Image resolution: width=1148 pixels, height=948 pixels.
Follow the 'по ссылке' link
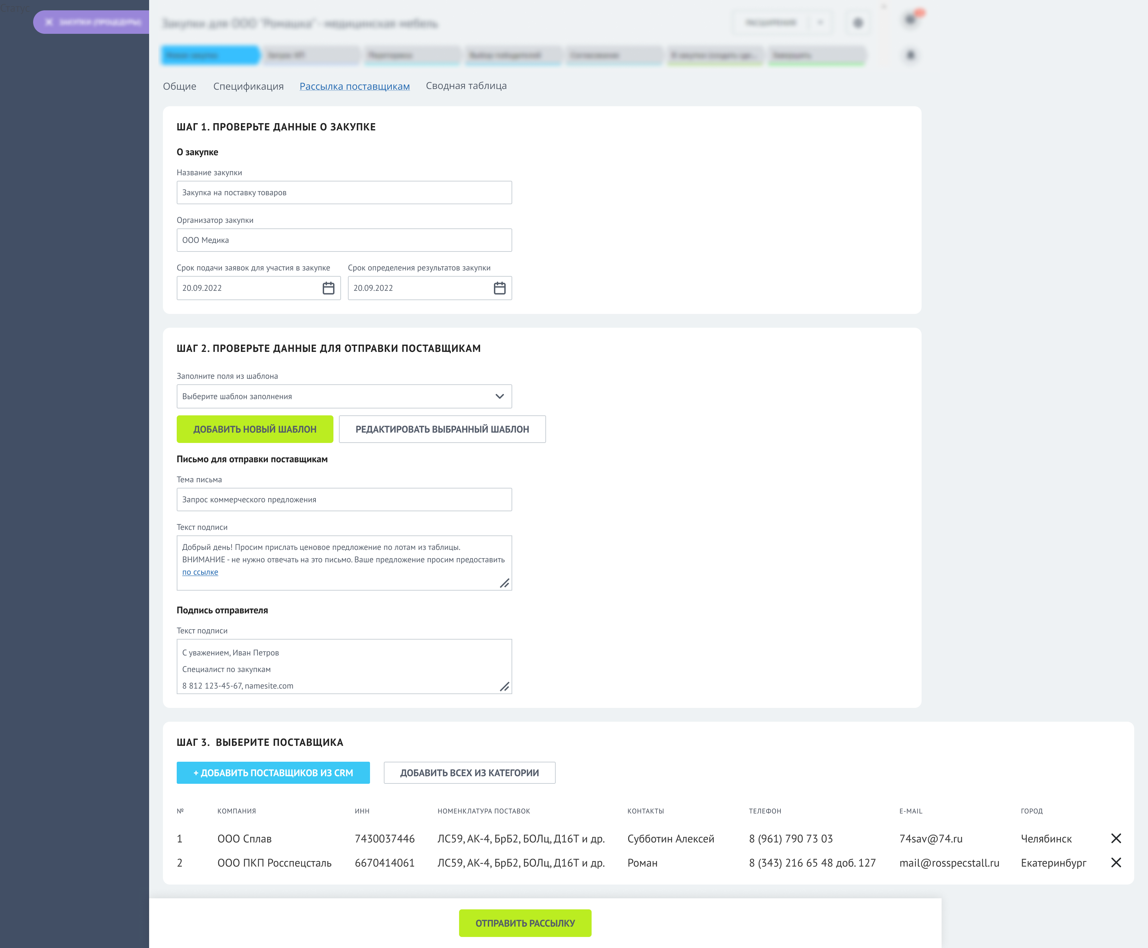[200, 572]
